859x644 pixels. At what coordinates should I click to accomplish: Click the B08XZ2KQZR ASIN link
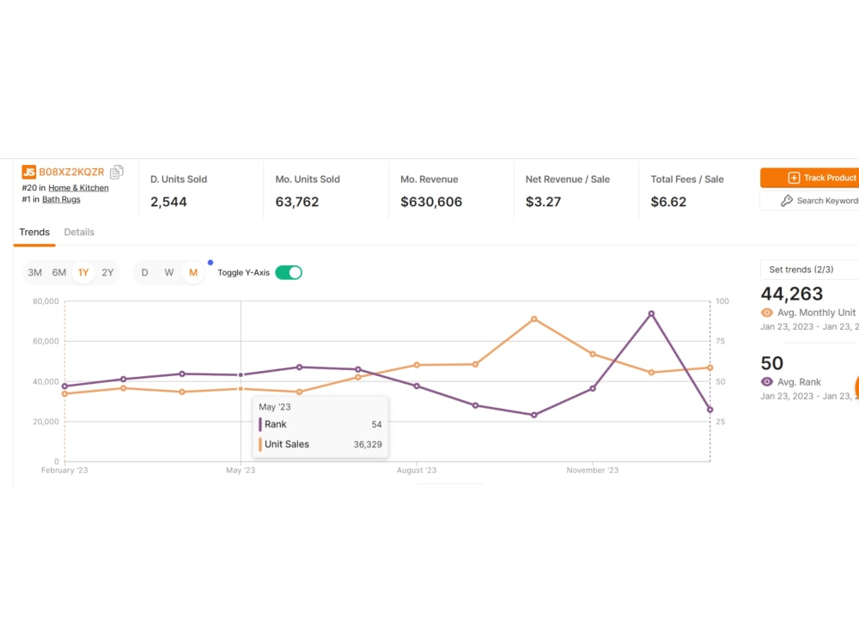point(71,172)
